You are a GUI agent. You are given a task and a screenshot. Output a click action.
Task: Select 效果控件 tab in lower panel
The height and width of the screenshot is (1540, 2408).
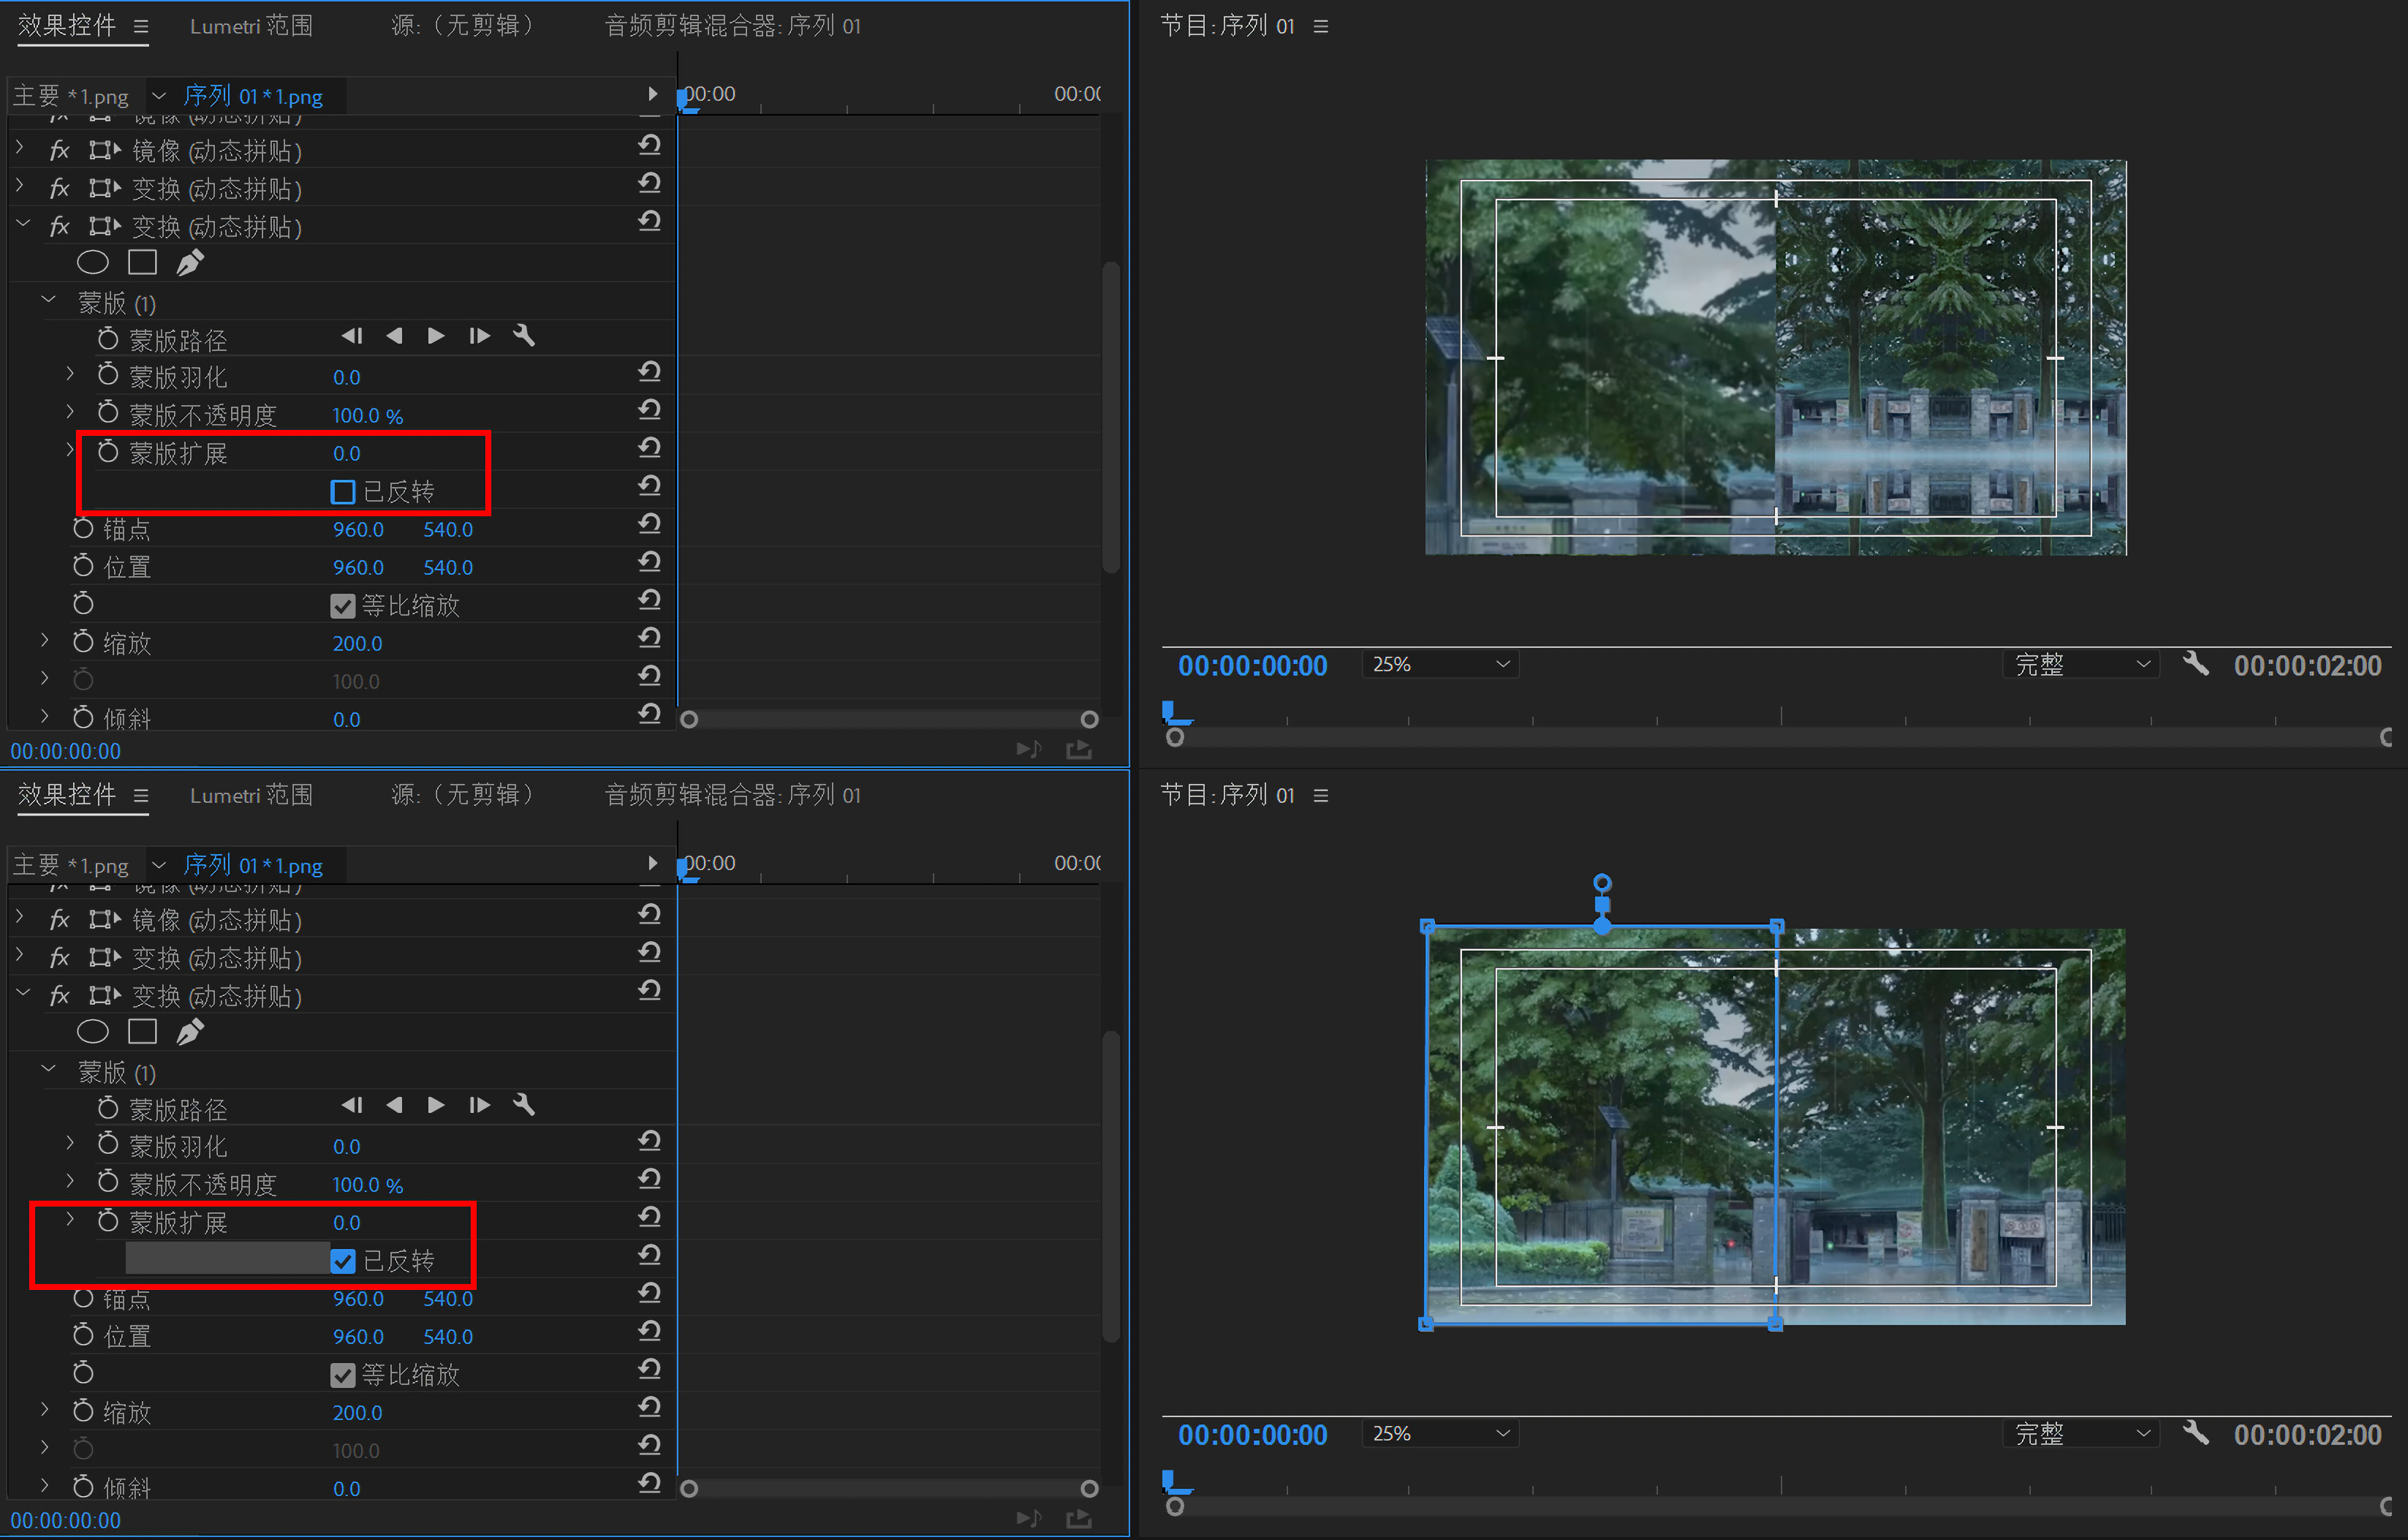point(67,795)
